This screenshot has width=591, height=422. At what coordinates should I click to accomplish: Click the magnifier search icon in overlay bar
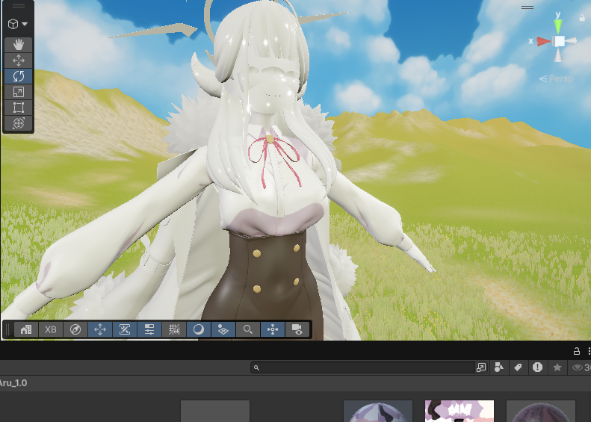[247, 329]
